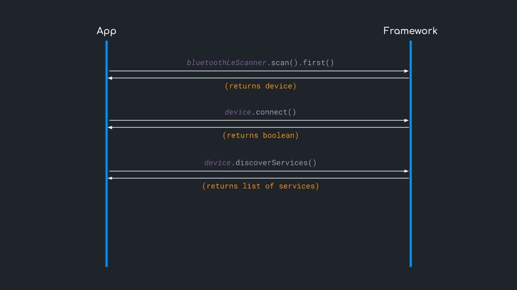Click the return arrow above (returns device)
This screenshot has width=517, height=290.
pyautogui.click(x=258, y=78)
